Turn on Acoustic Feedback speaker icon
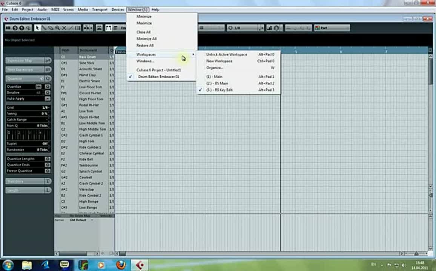 coord(28,27)
